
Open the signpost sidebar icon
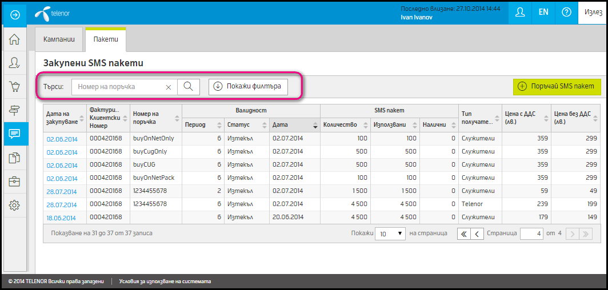tap(15, 110)
